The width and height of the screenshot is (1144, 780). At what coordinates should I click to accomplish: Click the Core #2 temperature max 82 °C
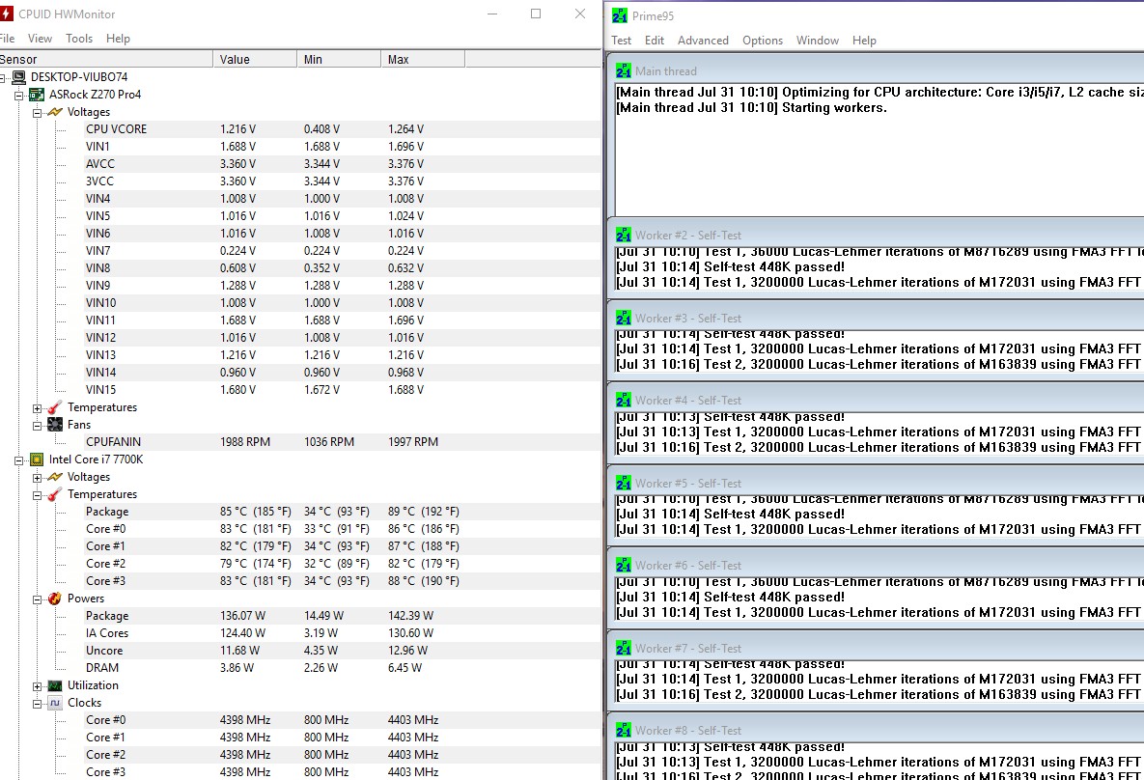pyautogui.click(x=423, y=564)
